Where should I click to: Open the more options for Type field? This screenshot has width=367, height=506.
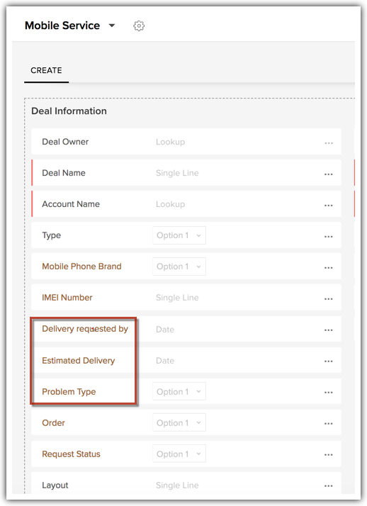tap(329, 237)
